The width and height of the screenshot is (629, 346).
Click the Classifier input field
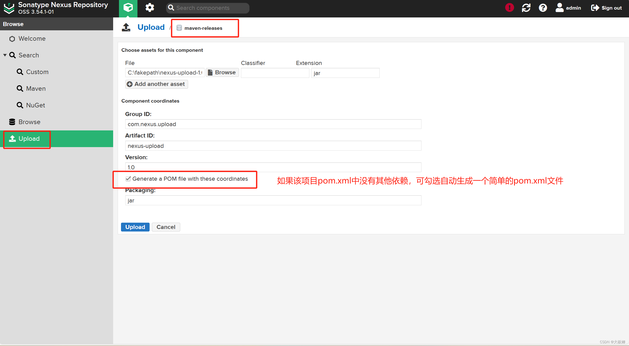(275, 73)
